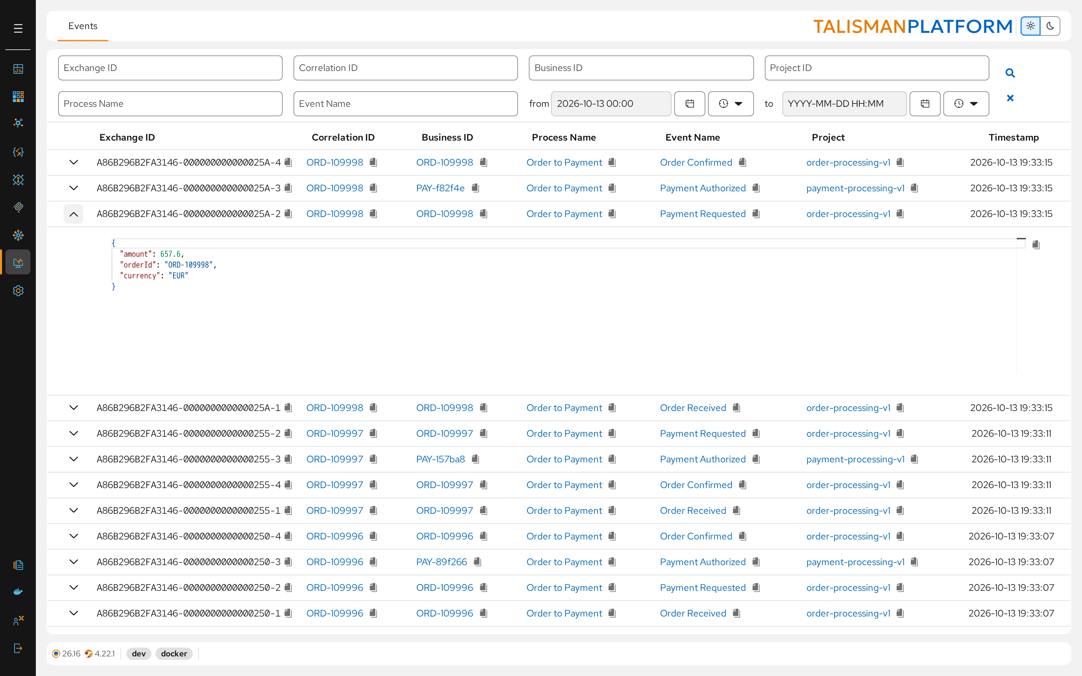
Task: Click the search magnifier icon
Action: pos(1010,73)
